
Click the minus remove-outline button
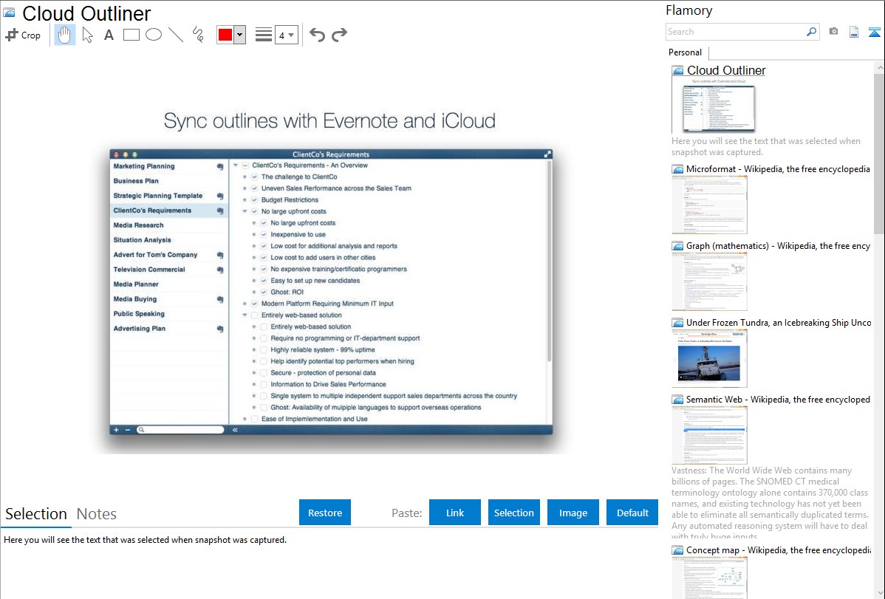click(x=128, y=430)
